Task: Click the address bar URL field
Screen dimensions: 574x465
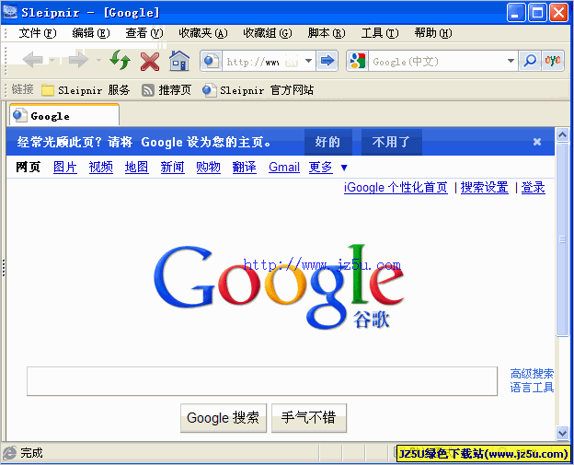Action: coord(253,61)
